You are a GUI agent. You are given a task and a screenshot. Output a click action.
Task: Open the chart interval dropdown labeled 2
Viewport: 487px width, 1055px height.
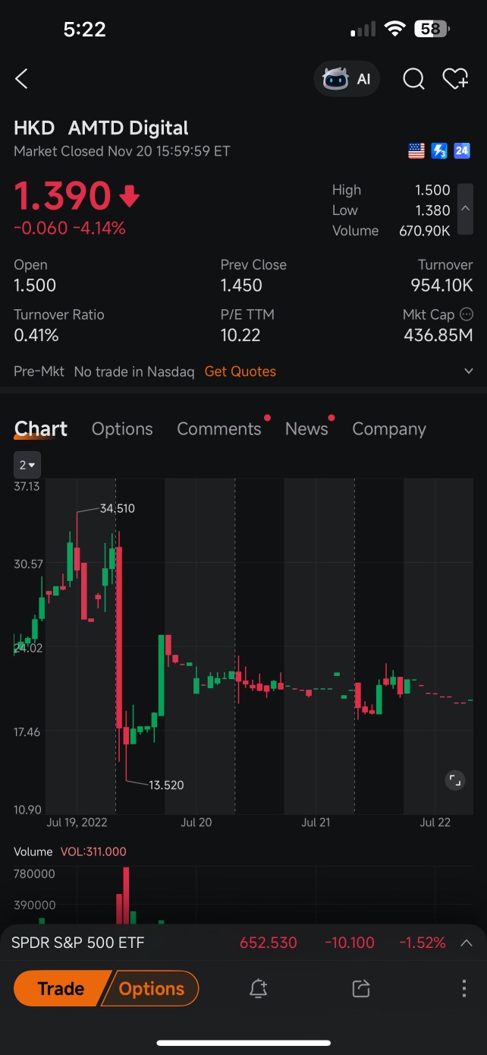[28, 465]
